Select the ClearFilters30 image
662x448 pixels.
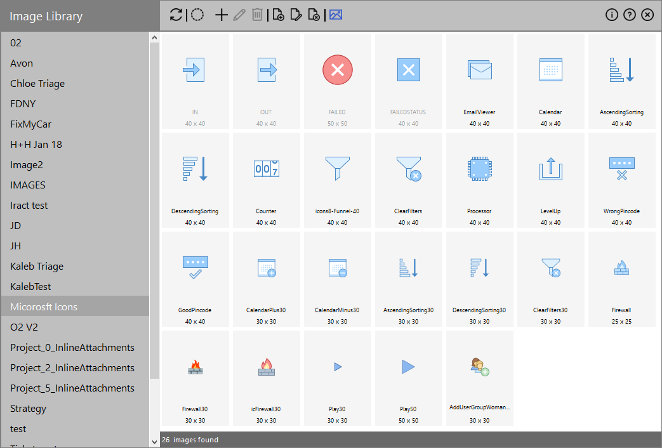coord(550,279)
